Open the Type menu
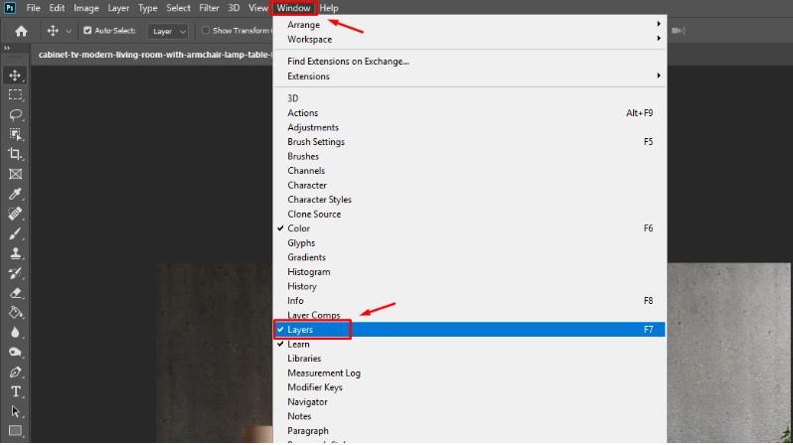Image resolution: width=793 pixels, height=445 pixels. click(148, 8)
